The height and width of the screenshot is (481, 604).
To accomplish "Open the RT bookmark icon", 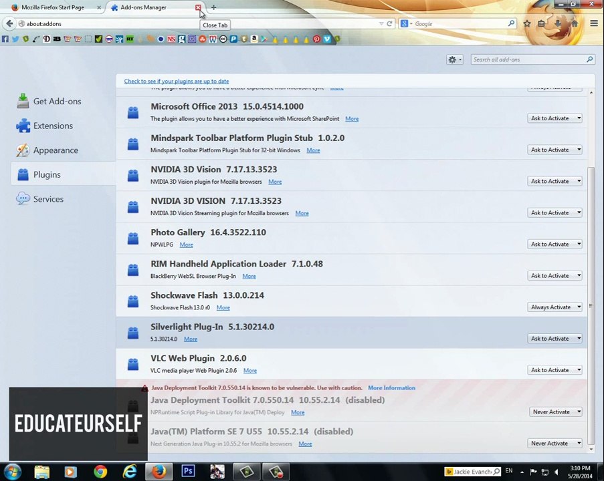I will click(x=130, y=39).
